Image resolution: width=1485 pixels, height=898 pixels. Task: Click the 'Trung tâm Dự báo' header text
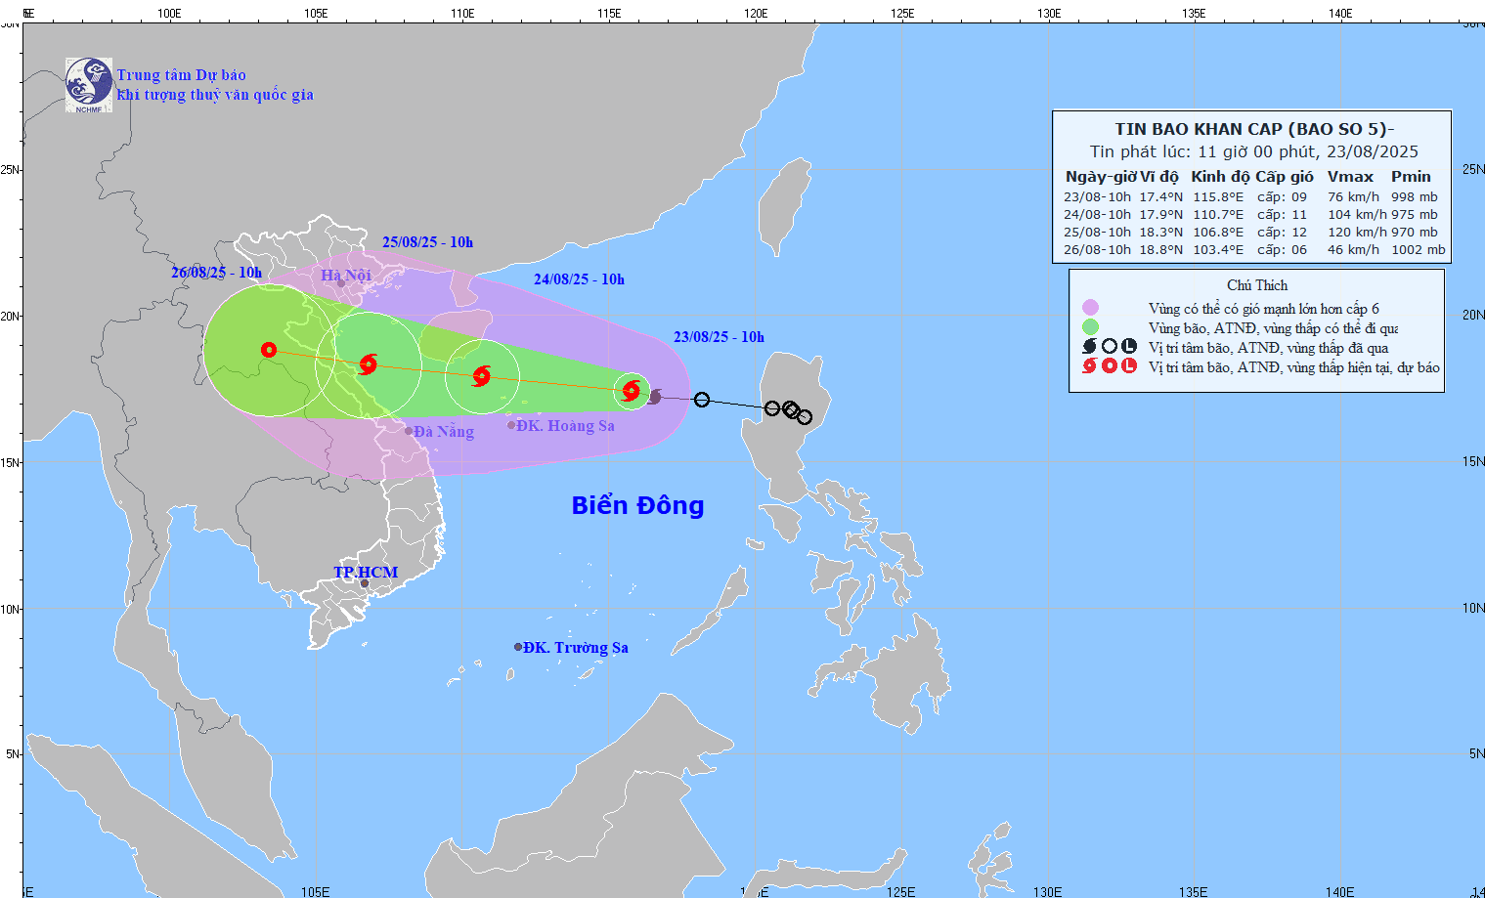pyautogui.click(x=182, y=75)
